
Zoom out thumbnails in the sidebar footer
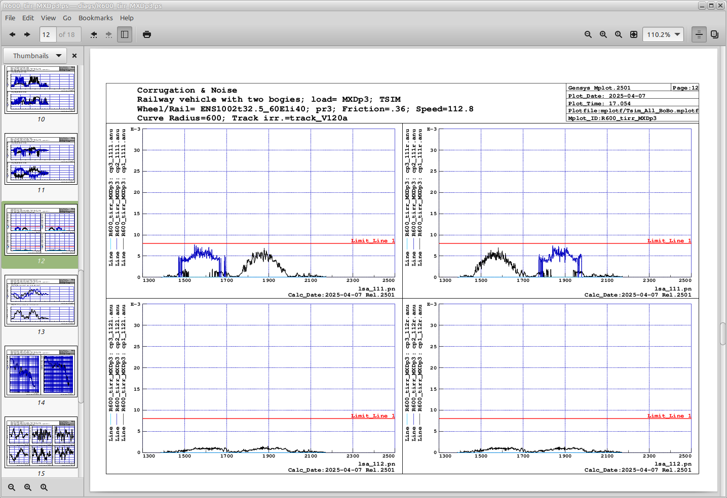[x=12, y=487]
